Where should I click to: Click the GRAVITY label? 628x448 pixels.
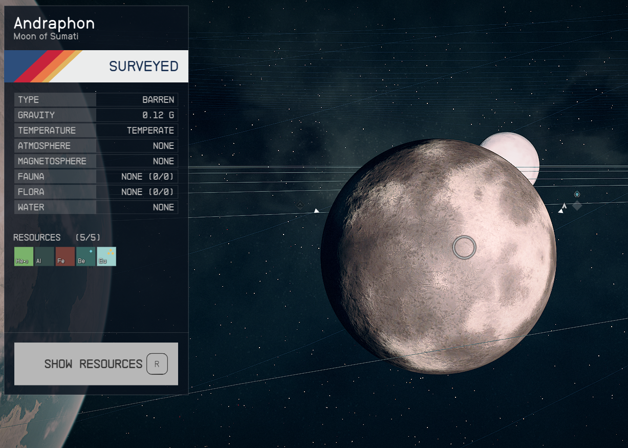pyautogui.click(x=36, y=115)
